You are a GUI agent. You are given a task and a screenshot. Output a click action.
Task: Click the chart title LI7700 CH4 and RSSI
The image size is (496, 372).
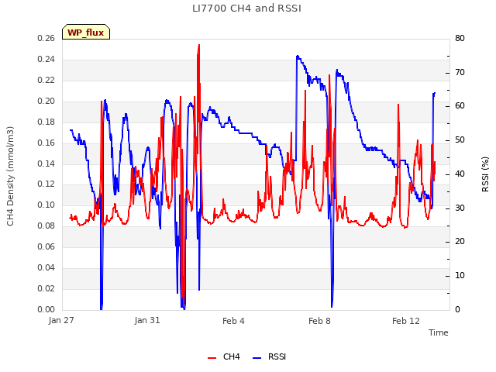point(246,9)
